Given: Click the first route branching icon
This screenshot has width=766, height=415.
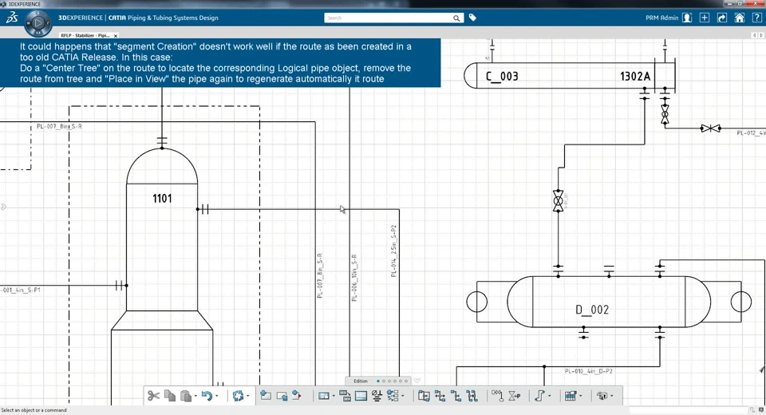Looking at the screenshot, I should pos(440,396).
